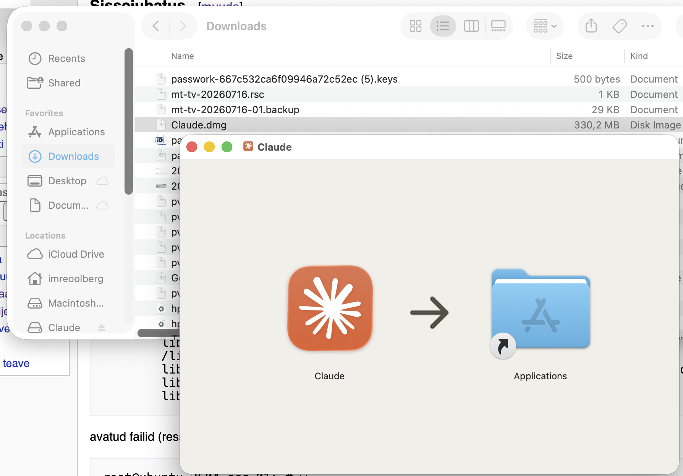Select the Claude.dmg file row
This screenshot has width=683, height=476.
click(x=409, y=125)
